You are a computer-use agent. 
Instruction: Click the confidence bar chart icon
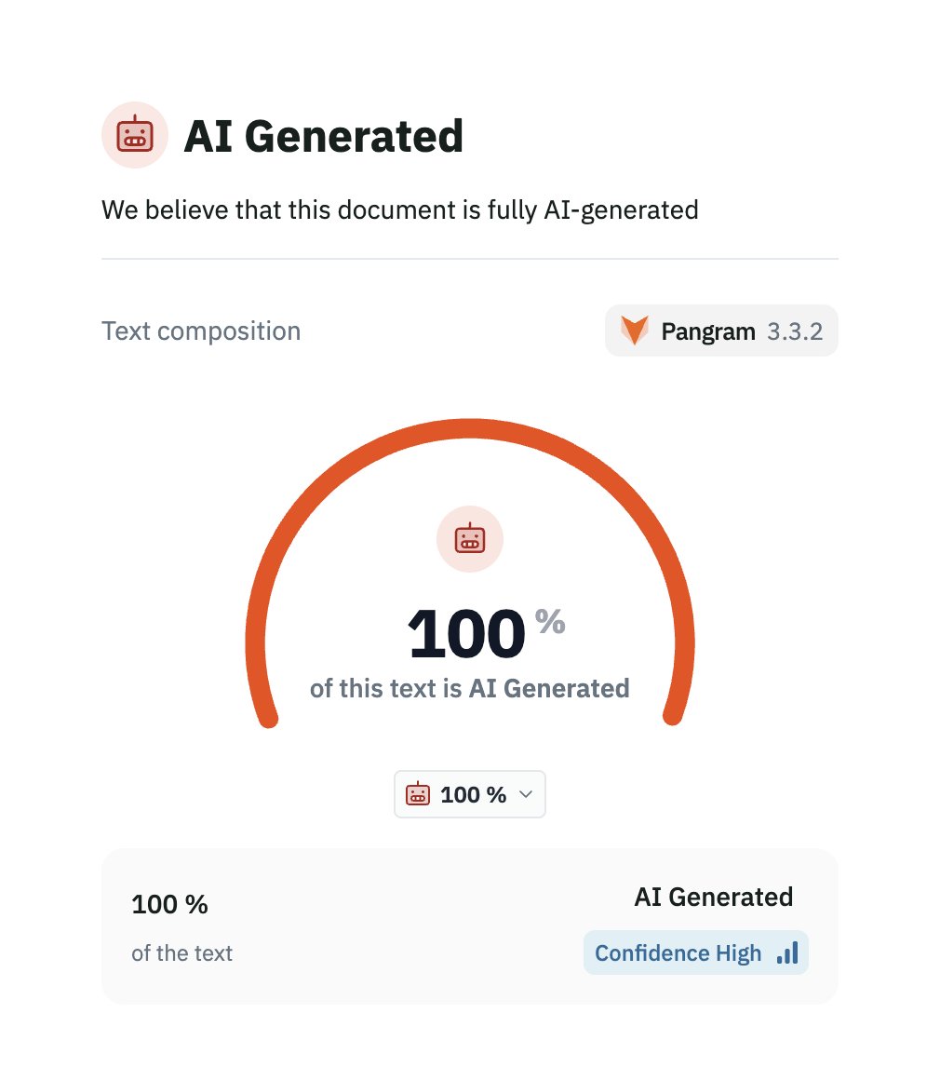787,952
